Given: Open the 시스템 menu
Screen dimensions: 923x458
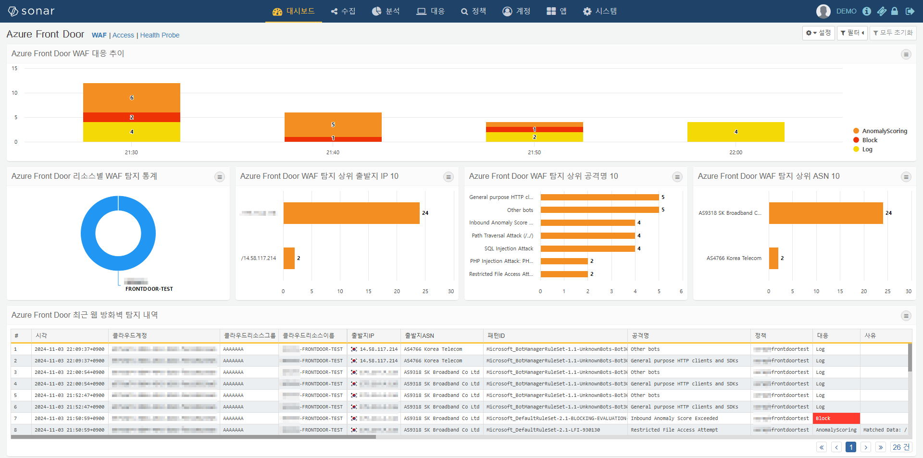Looking at the screenshot, I should [x=599, y=11].
